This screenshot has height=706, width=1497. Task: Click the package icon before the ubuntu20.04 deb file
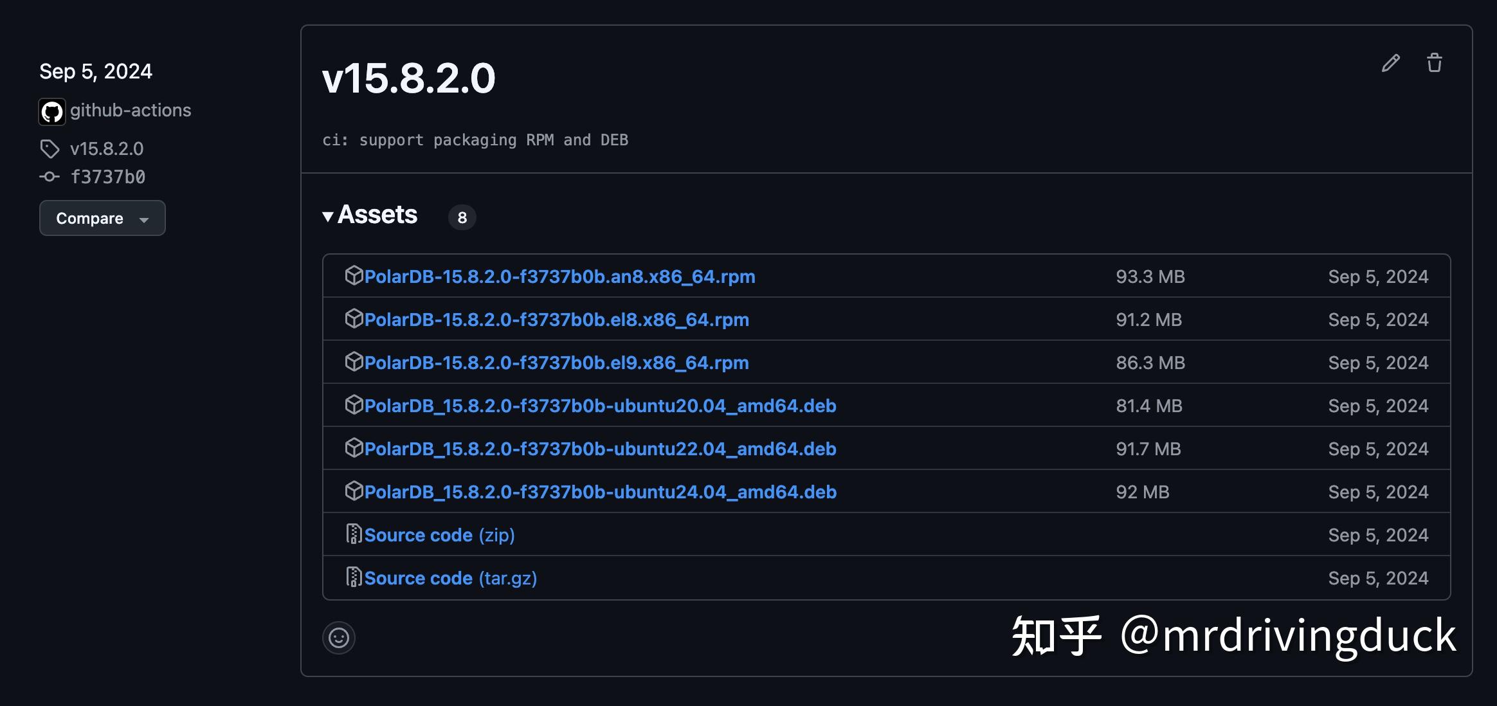(x=353, y=405)
